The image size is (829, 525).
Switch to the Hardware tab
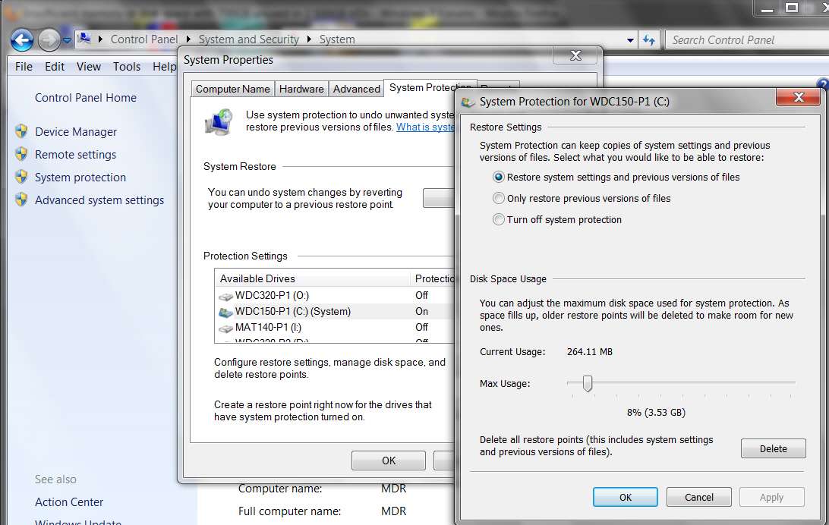coord(301,89)
